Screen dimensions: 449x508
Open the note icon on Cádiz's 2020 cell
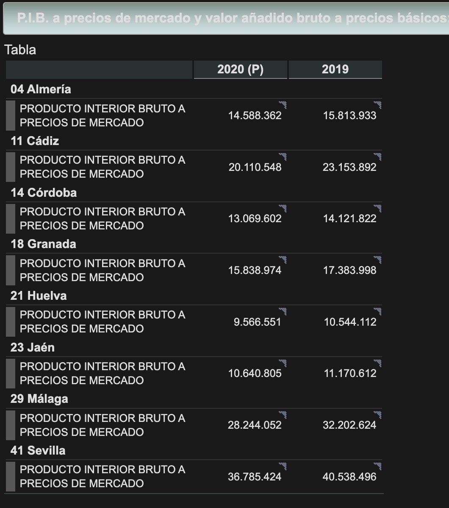[x=283, y=157]
